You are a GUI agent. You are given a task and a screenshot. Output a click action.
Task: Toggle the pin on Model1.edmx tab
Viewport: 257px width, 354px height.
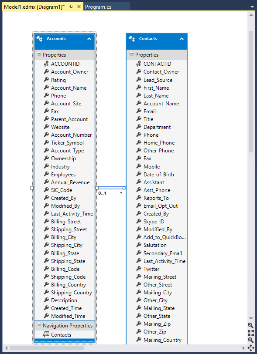pyautogui.click(x=71, y=7)
